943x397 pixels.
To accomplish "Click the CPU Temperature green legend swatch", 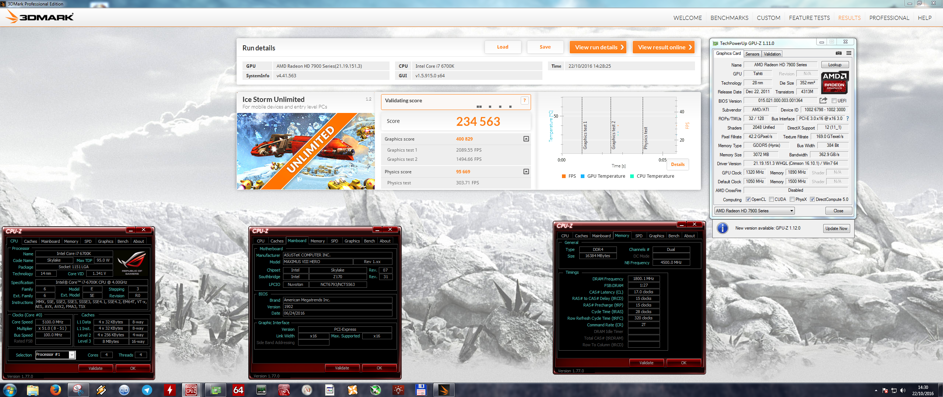I will tap(632, 176).
